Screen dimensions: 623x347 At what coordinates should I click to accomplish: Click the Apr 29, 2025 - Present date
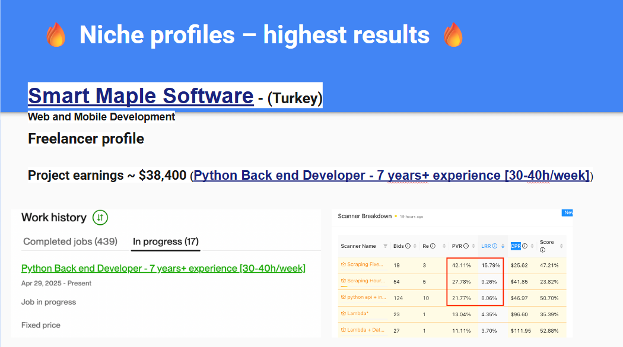[56, 283]
